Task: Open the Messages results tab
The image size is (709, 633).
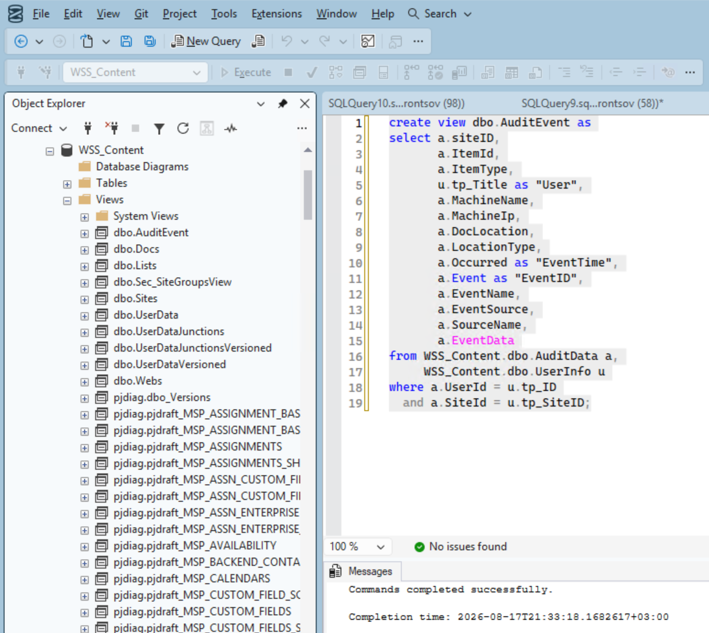Action: [x=363, y=571]
